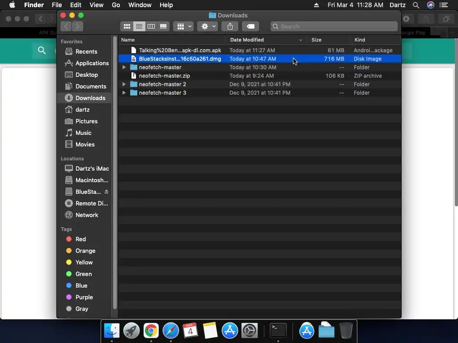Open Trash from the Dock
This screenshot has width=458, height=343.
click(346, 331)
